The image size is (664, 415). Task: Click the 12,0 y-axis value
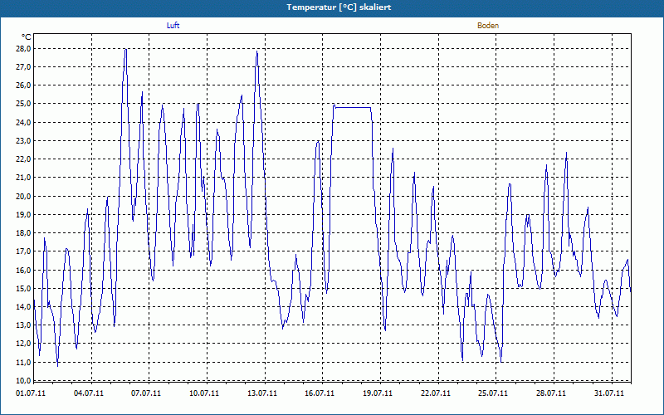click(x=23, y=344)
